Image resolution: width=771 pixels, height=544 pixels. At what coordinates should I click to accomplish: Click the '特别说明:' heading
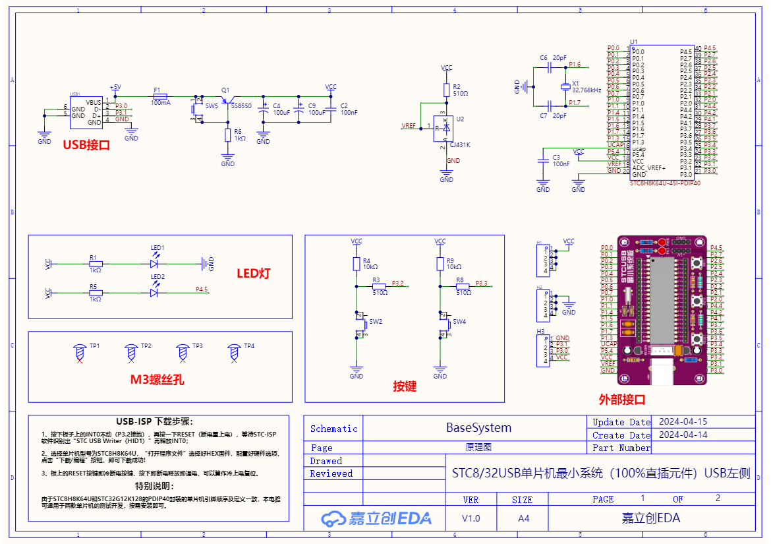coord(154,486)
